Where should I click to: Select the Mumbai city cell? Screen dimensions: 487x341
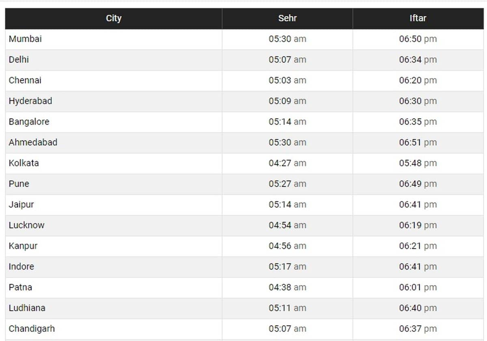(25, 39)
